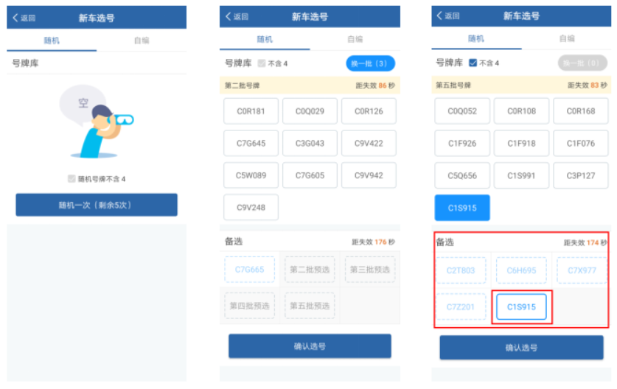Switch to 自编 tab above the empty 号牌库
This screenshot has height=389, width=617.
click(x=142, y=41)
